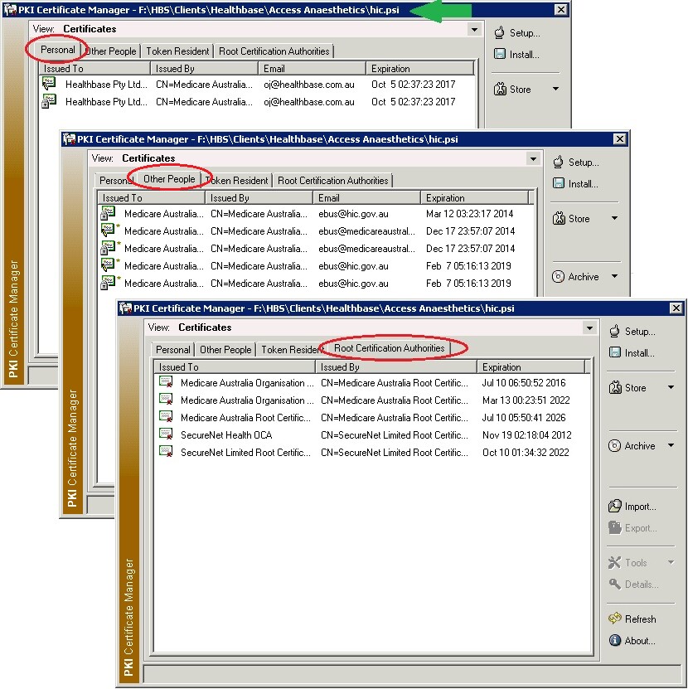Click View Certificates field in front window
This screenshot has height=689, width=688.
(x=371, y=328)
